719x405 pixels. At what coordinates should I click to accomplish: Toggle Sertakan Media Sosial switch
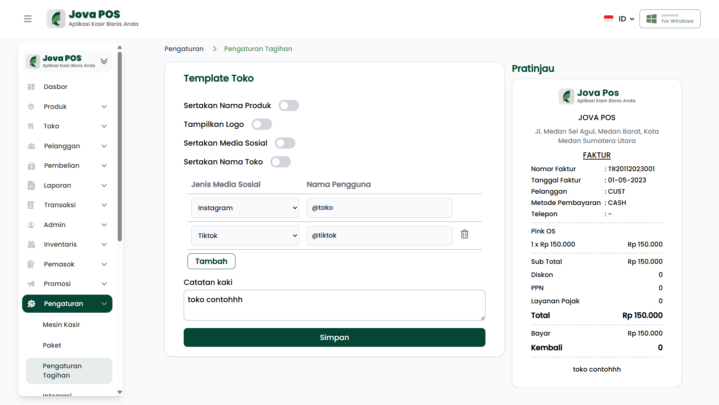click(285, 143)
